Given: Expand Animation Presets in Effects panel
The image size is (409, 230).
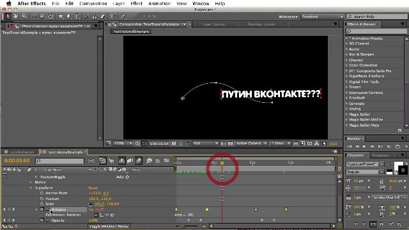Looking at the screenshot, I should pos(346,38).
